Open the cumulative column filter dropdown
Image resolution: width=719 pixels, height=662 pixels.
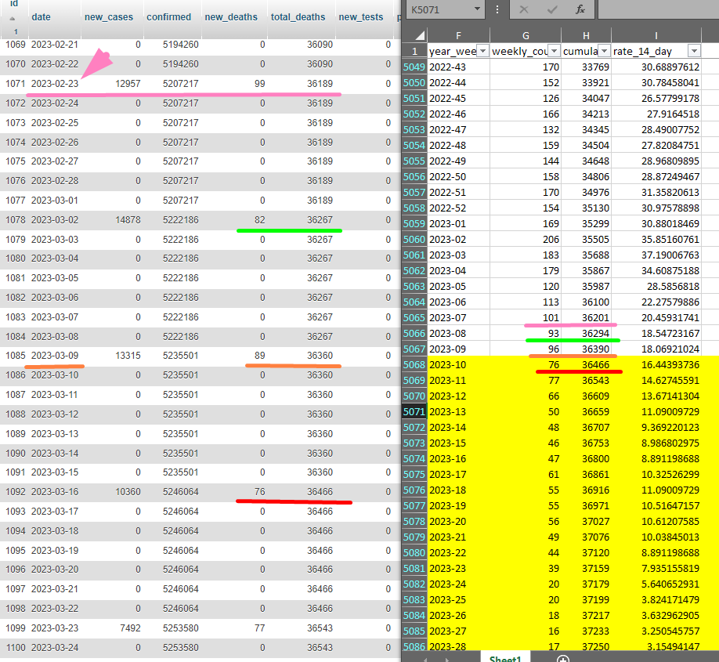(x=605, y=51)
